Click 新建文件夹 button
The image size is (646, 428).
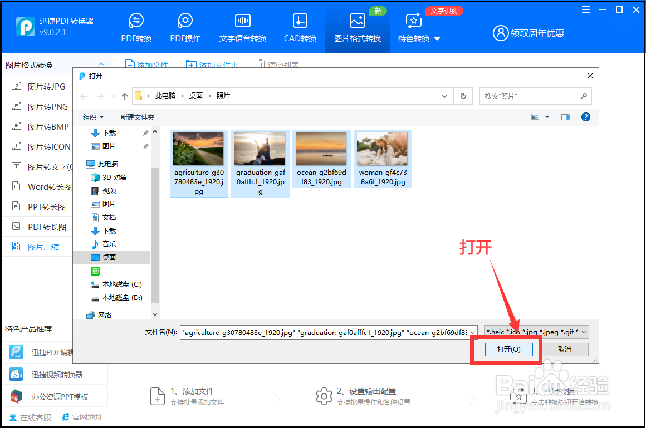click(137, 117)
